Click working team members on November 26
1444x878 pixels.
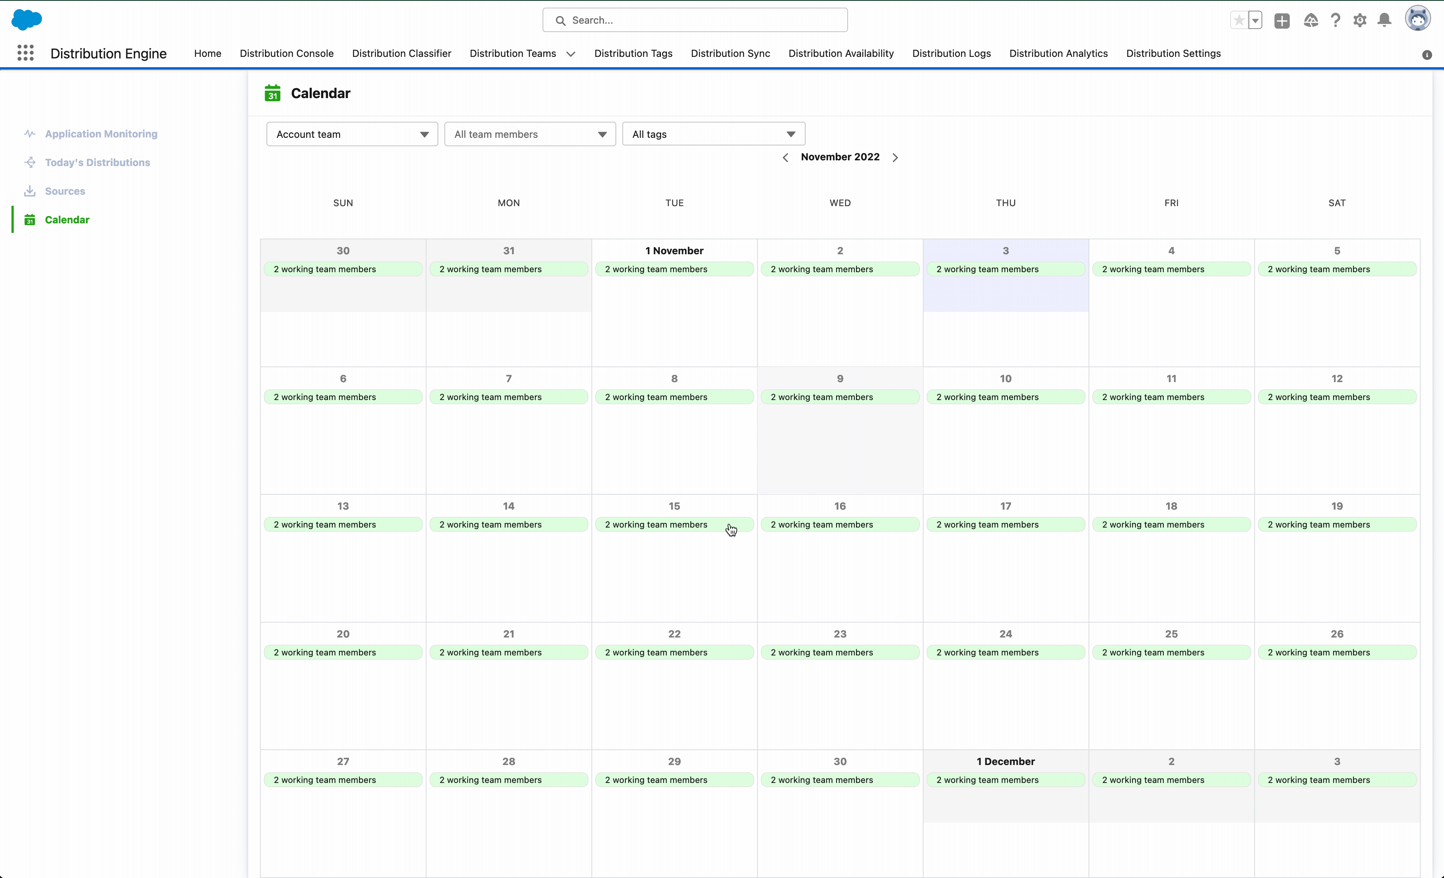[x=1337, y=652]
